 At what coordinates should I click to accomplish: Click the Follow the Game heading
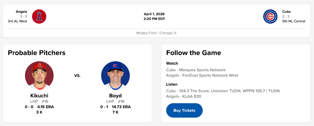click(x=194, y=53)
